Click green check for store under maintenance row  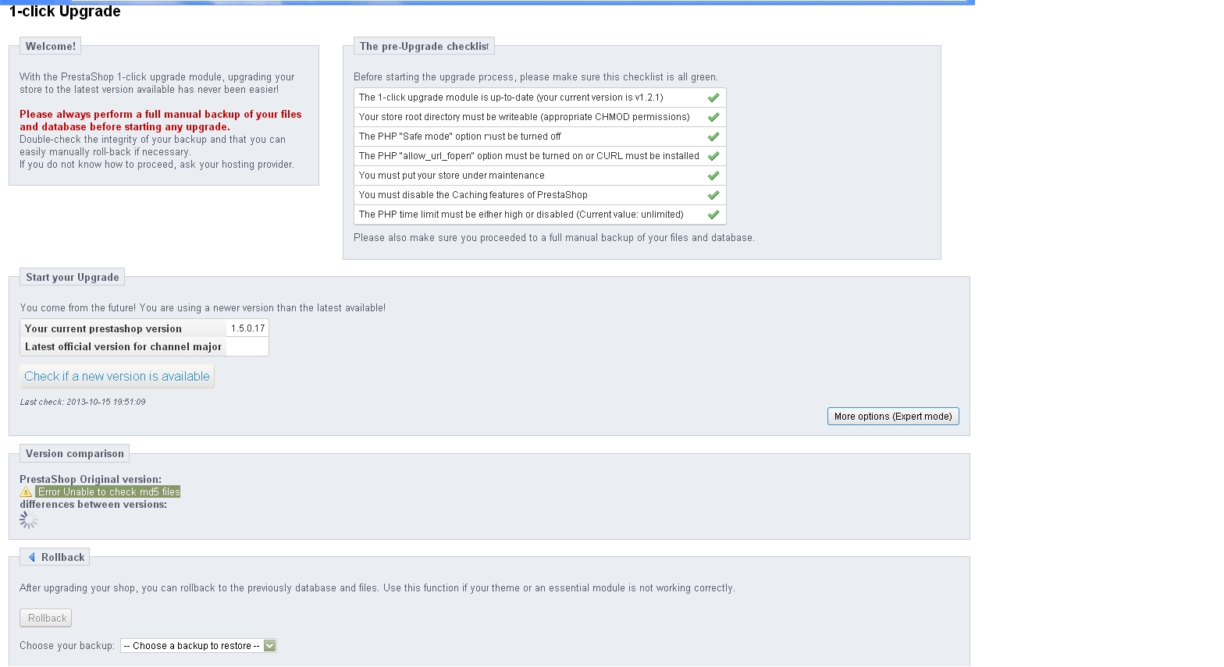tap(713, 176)
